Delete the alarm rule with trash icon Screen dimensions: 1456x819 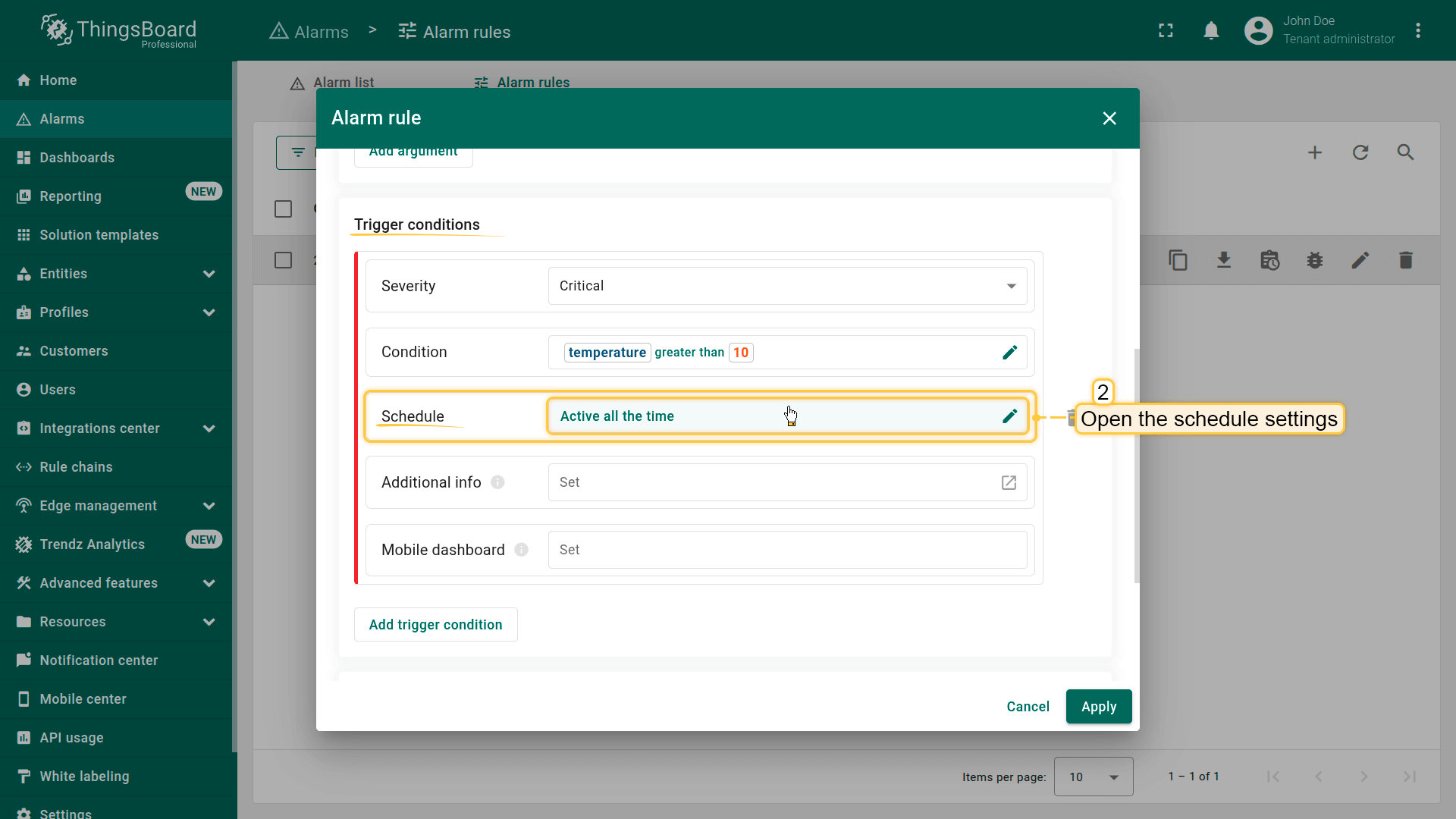[x=1405, y=261]
